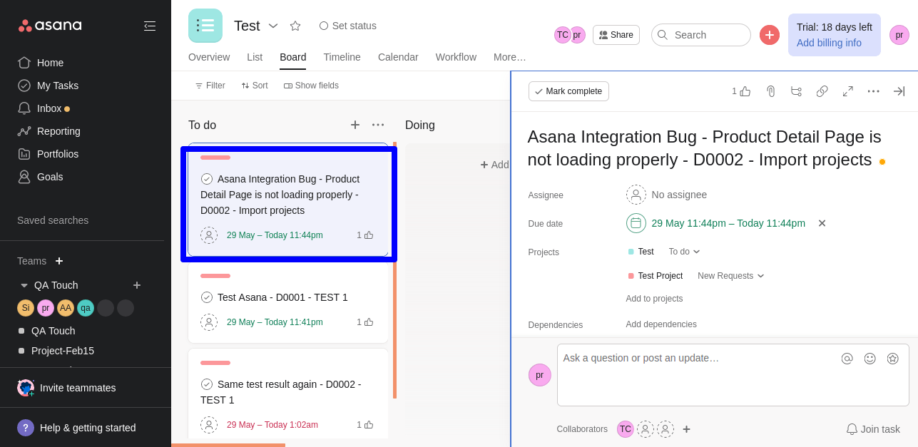Expand the QA Touch team in sidebar
This screenshot has height=447, width=918.
point(25,285)
